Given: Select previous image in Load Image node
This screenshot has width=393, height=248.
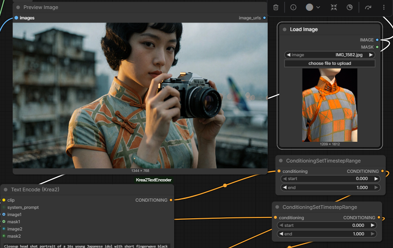Looking at the screenshot, I should click(x=289, y=55).
